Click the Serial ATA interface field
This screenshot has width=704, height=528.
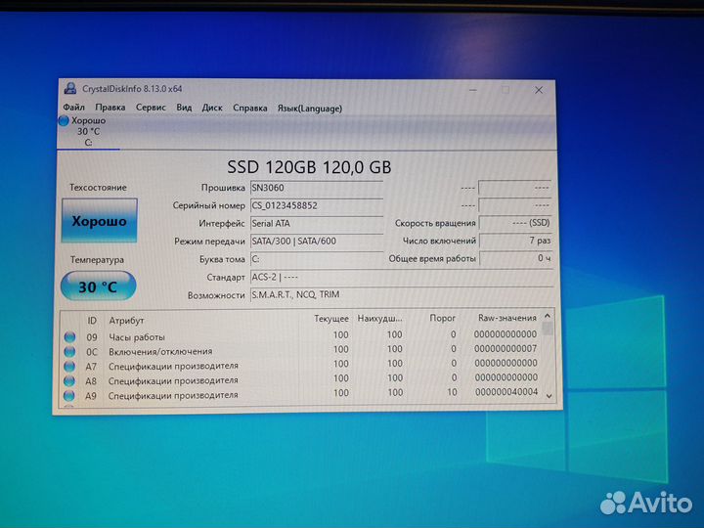317,223
